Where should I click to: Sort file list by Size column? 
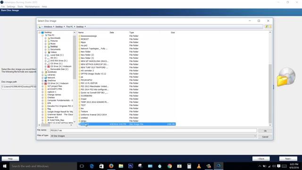pos(173,33)
